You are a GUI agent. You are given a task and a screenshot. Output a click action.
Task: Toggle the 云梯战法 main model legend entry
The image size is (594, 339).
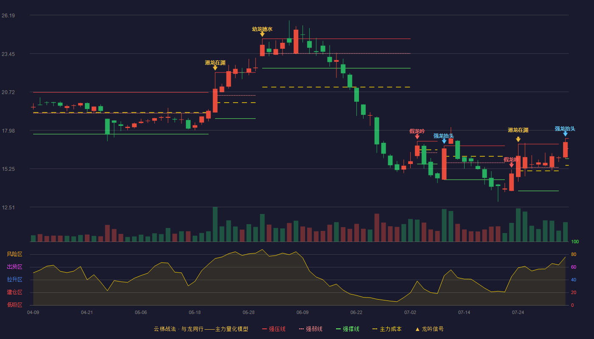[x=201, y=329]
